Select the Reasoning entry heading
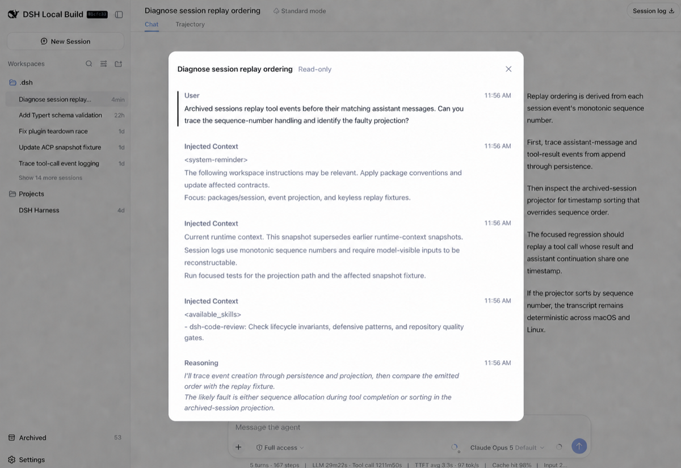This screenshot has width=681, height=468. (201, 363)
